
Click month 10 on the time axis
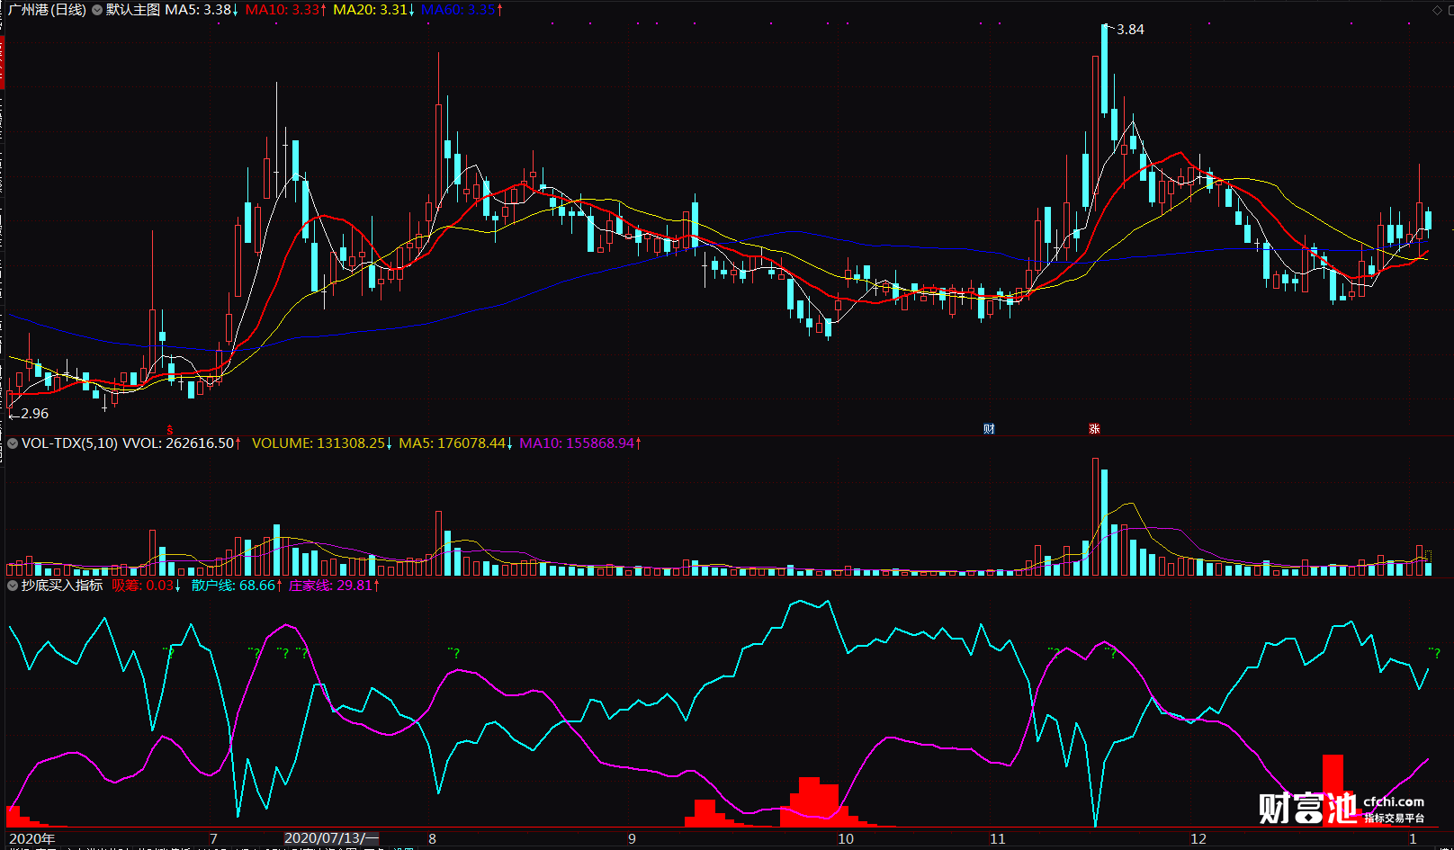846,838
